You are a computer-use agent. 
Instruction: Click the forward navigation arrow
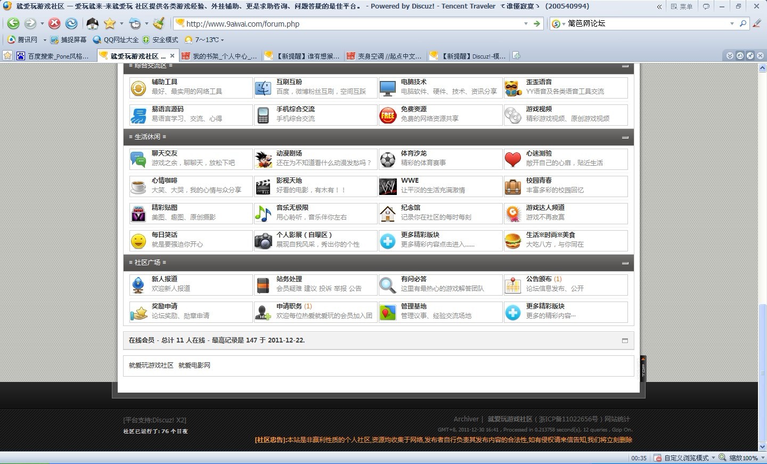(x=30, y=23)
